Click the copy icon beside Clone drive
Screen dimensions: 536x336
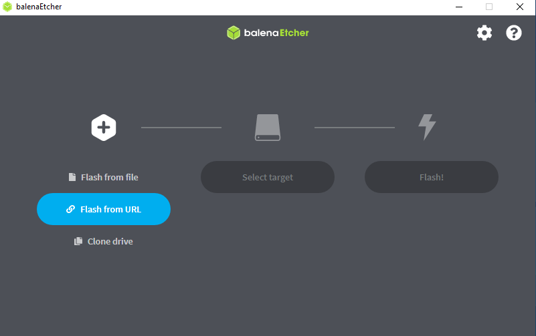coord(78,241)
